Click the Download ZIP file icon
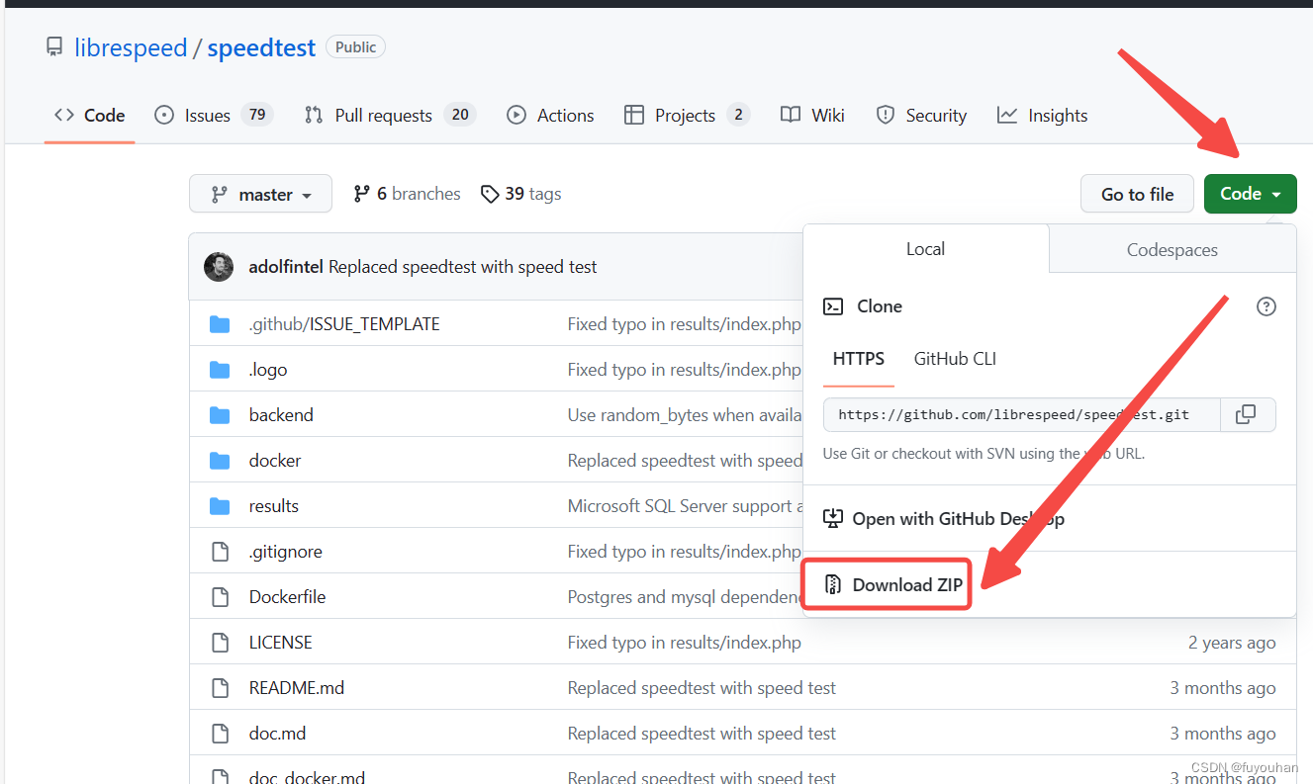This screenshot has width=1313, height=784. [833, 585]
